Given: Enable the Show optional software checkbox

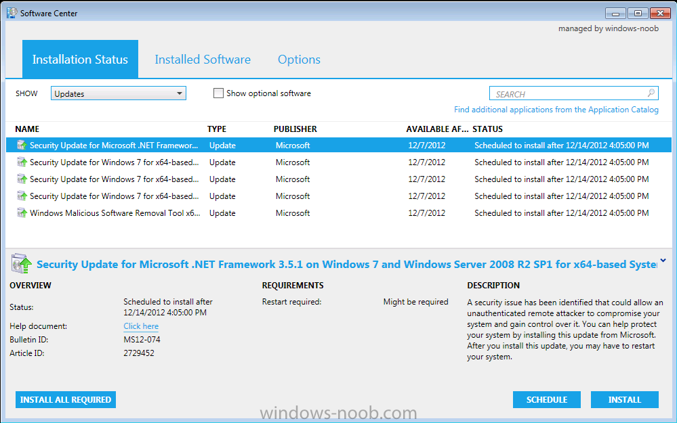Looking at the screenshot, I should (x=218, y=93).
